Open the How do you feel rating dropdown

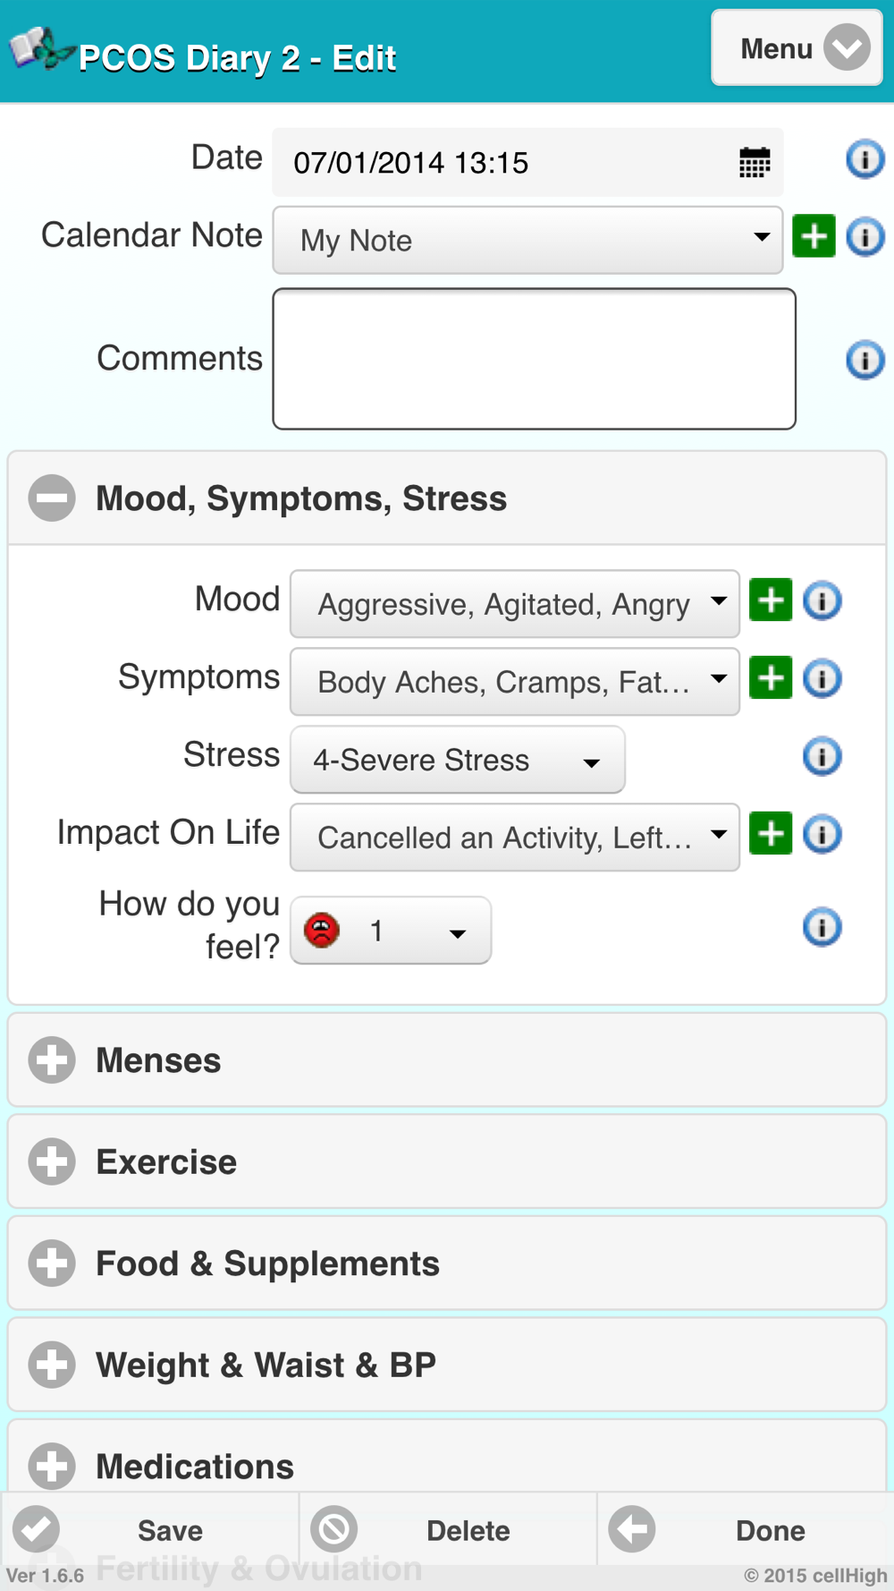point(391,931)
